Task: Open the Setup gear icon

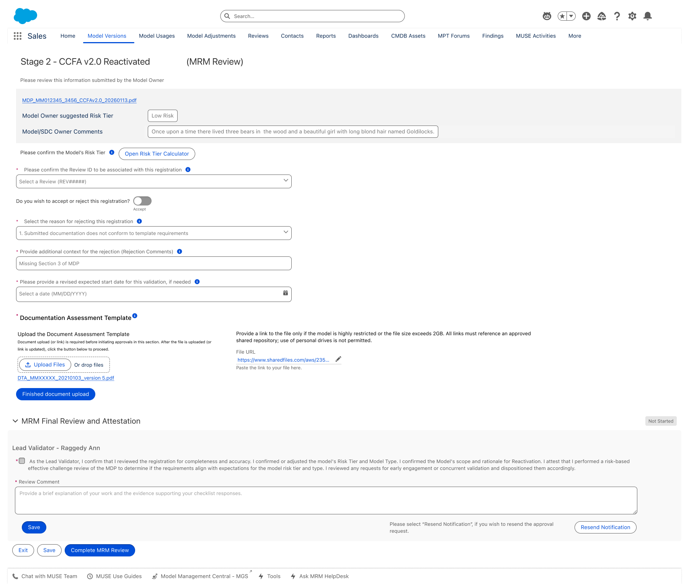Action: coord(632,16)
